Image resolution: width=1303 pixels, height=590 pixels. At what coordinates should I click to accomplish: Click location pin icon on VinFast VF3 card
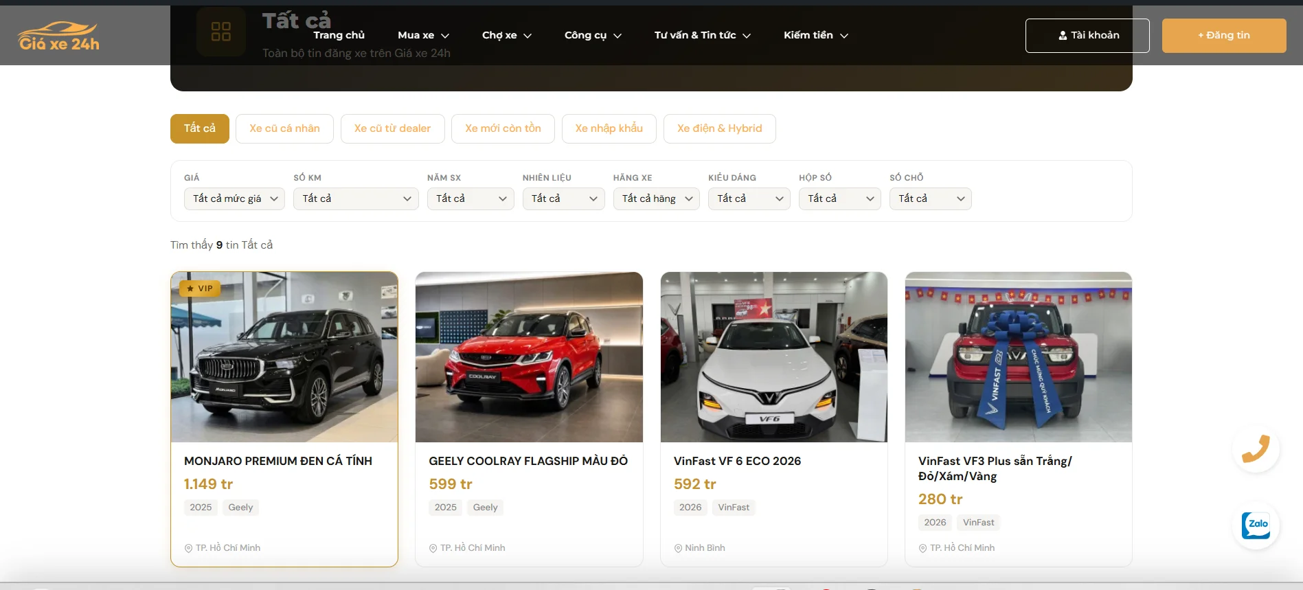pos(922,548)
